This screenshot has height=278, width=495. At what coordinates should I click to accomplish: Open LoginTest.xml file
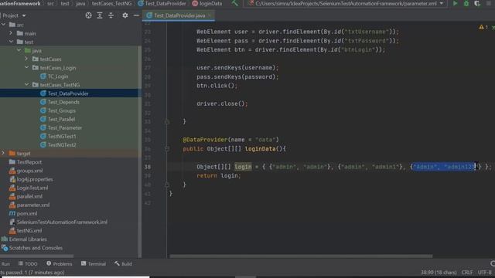tap(32, 188)
